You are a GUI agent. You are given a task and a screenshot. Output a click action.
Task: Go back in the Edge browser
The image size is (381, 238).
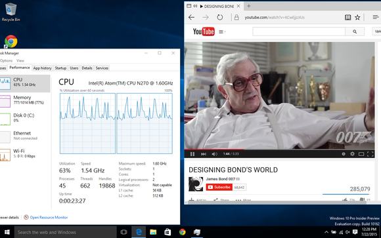pyautogui.click(x=191, y=17)
